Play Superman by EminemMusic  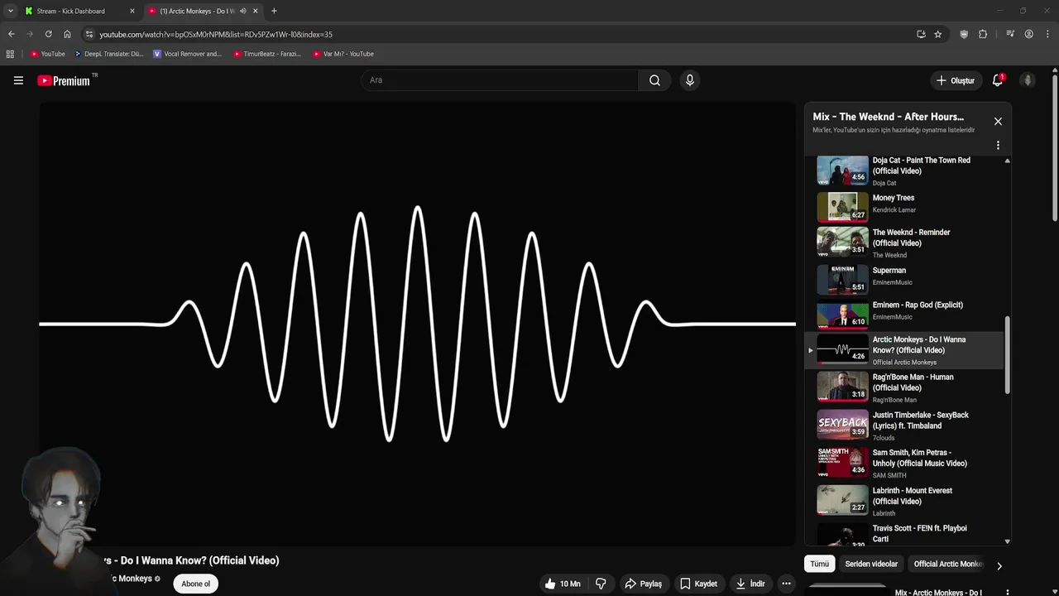click(x=904, y=280)
